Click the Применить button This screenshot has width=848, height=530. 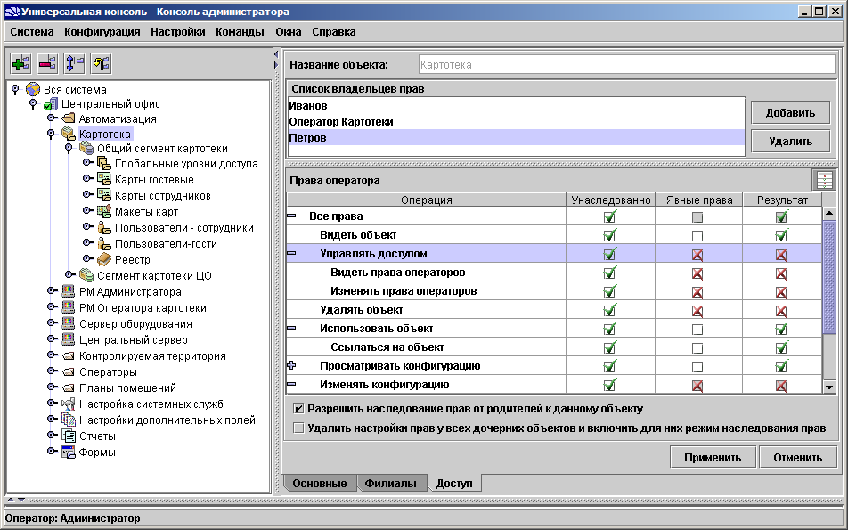tap(713, 457)
